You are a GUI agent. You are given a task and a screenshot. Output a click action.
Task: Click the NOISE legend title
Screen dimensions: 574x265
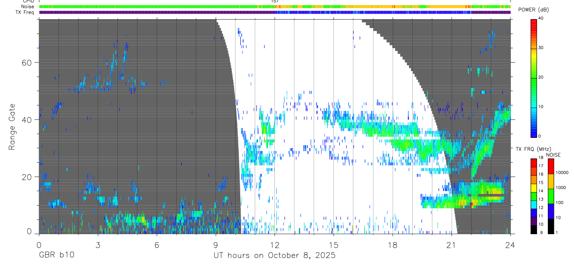pyautogui.click(x=553, y=155)
